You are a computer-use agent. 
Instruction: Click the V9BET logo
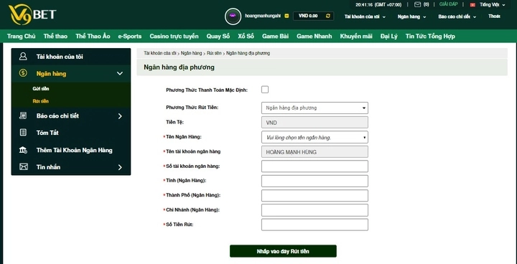click(x=32, y=14)
